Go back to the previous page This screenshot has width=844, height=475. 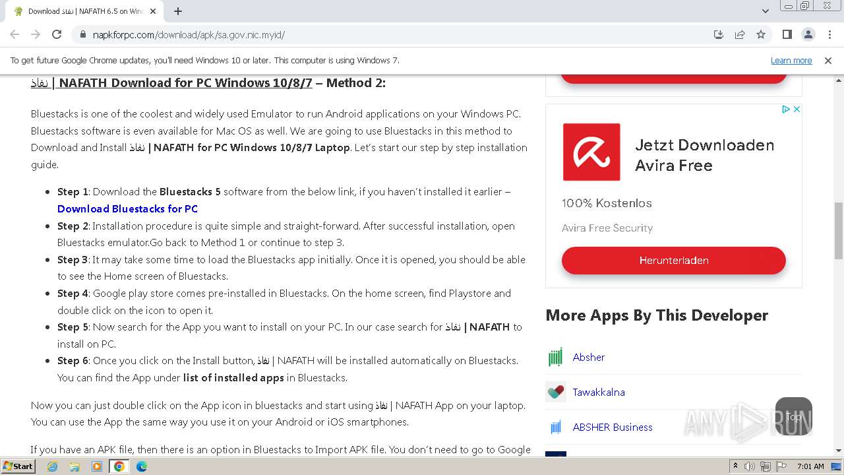point(15,34)
